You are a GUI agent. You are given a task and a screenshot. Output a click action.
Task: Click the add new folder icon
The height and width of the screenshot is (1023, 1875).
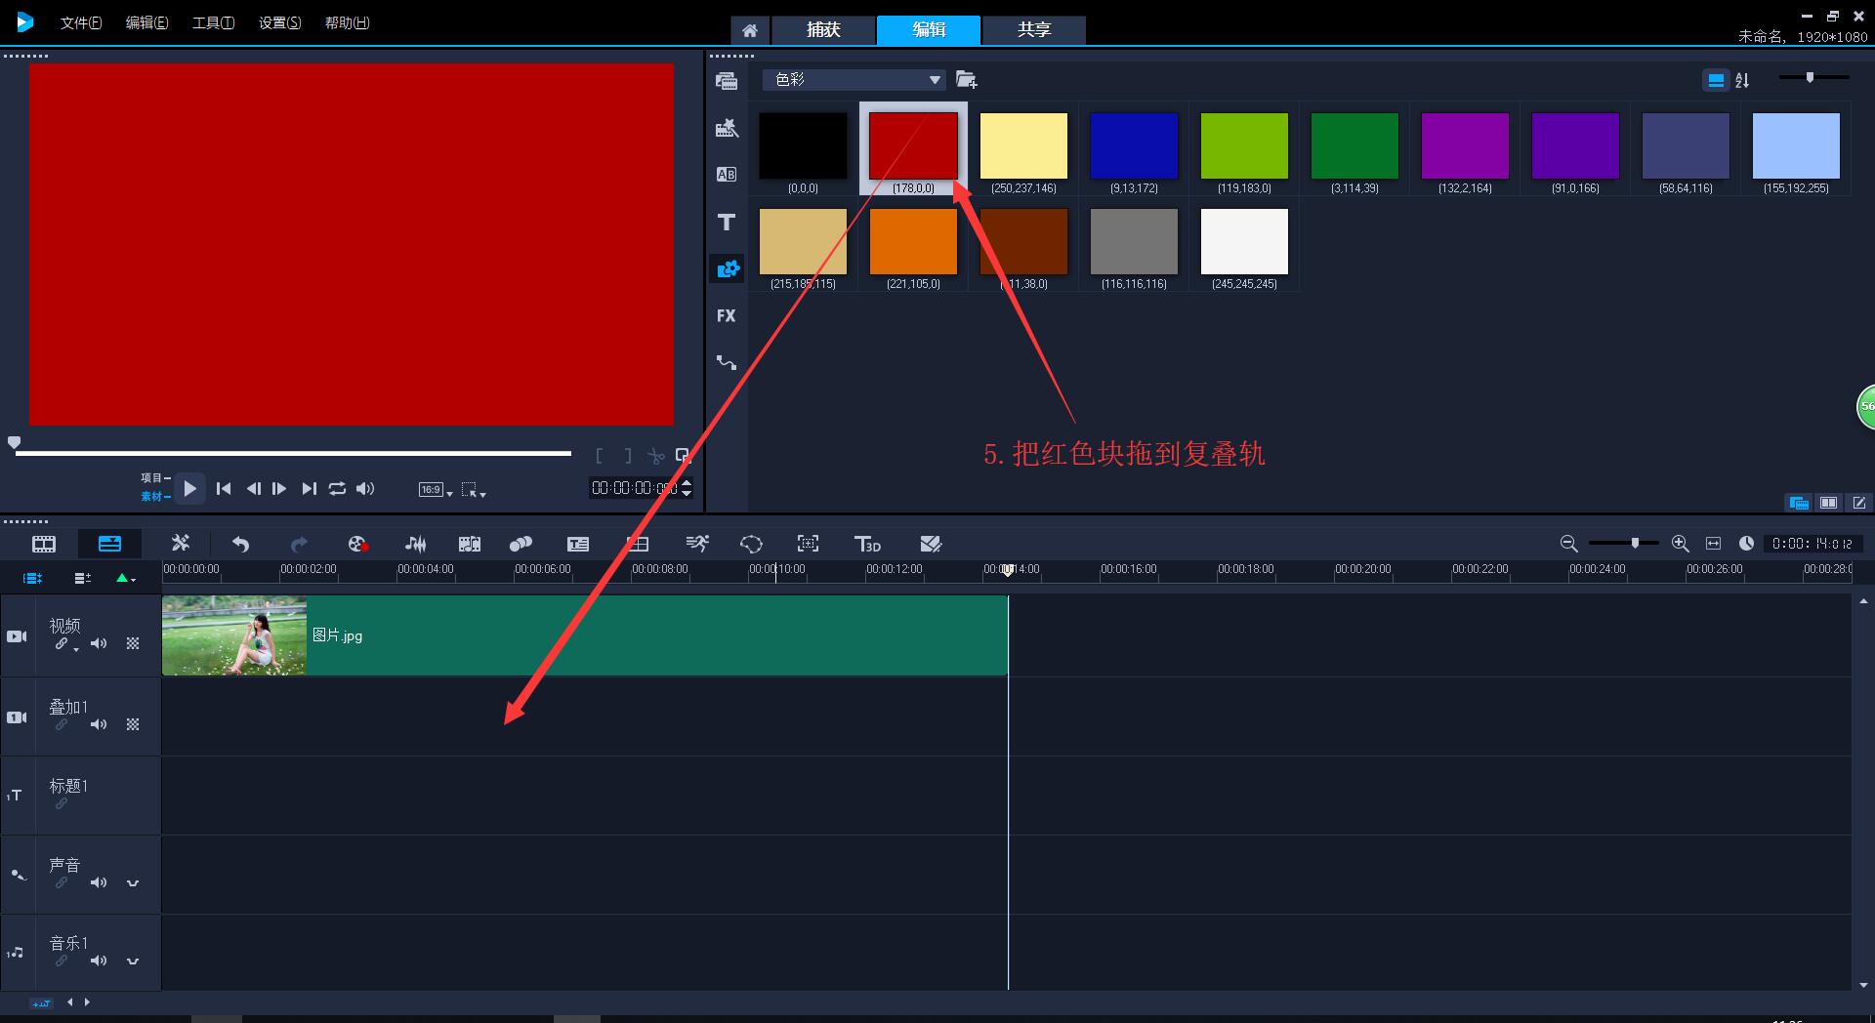(x=966, y=80)
